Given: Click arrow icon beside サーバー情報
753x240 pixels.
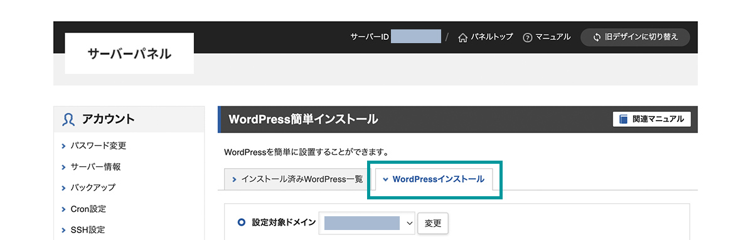Looking at the screenshot, I should (x=64, y=167).
